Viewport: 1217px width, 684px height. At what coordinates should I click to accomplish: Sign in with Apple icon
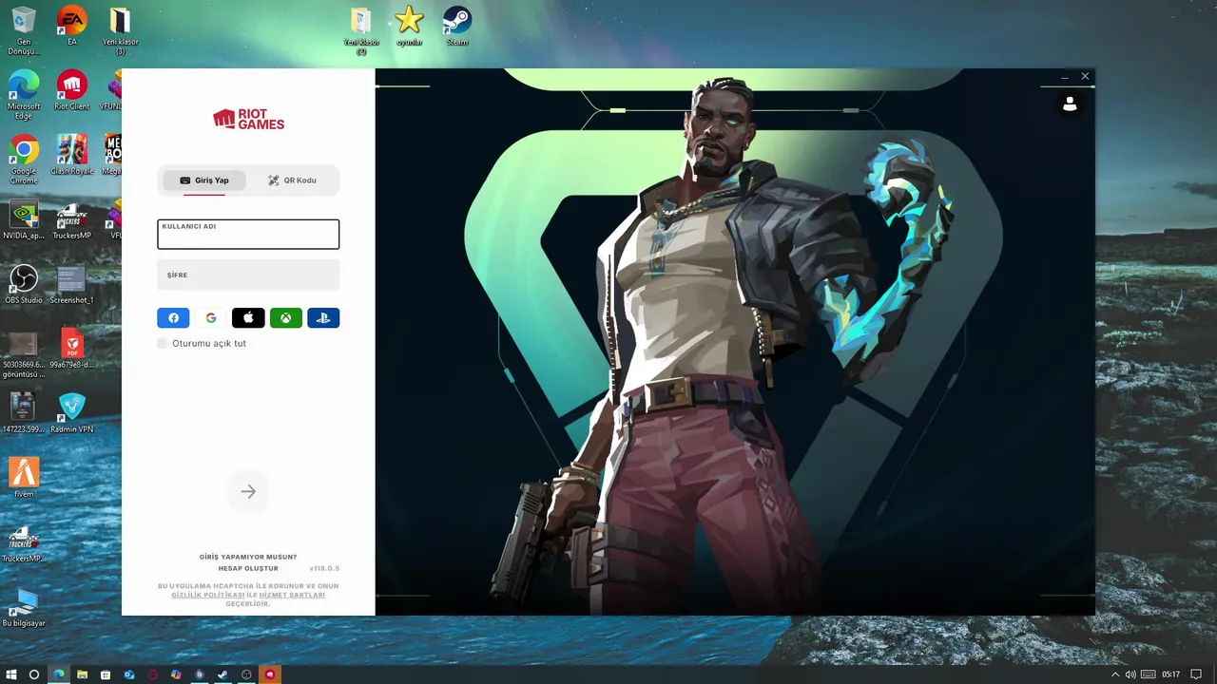[x=248, y=318]
